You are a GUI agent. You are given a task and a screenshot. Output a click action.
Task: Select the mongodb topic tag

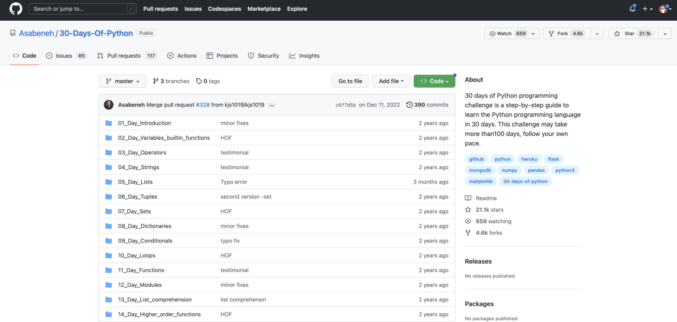tap(480, 170)
